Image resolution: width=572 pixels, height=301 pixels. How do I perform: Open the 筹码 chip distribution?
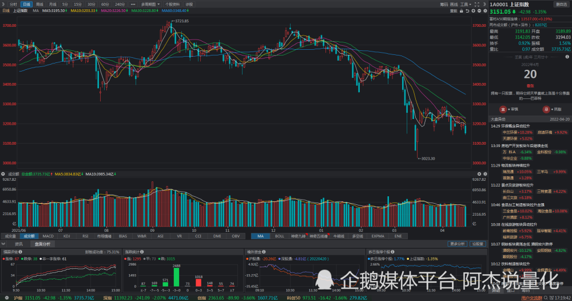point(444,5)
